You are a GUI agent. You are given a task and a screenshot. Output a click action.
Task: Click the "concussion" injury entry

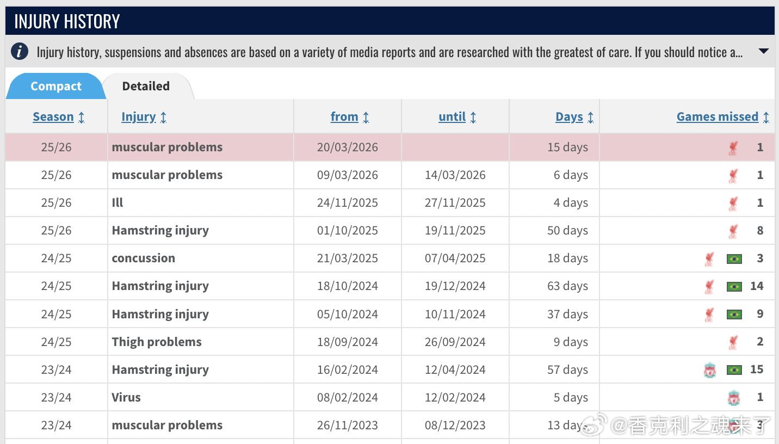click(144, 258)
